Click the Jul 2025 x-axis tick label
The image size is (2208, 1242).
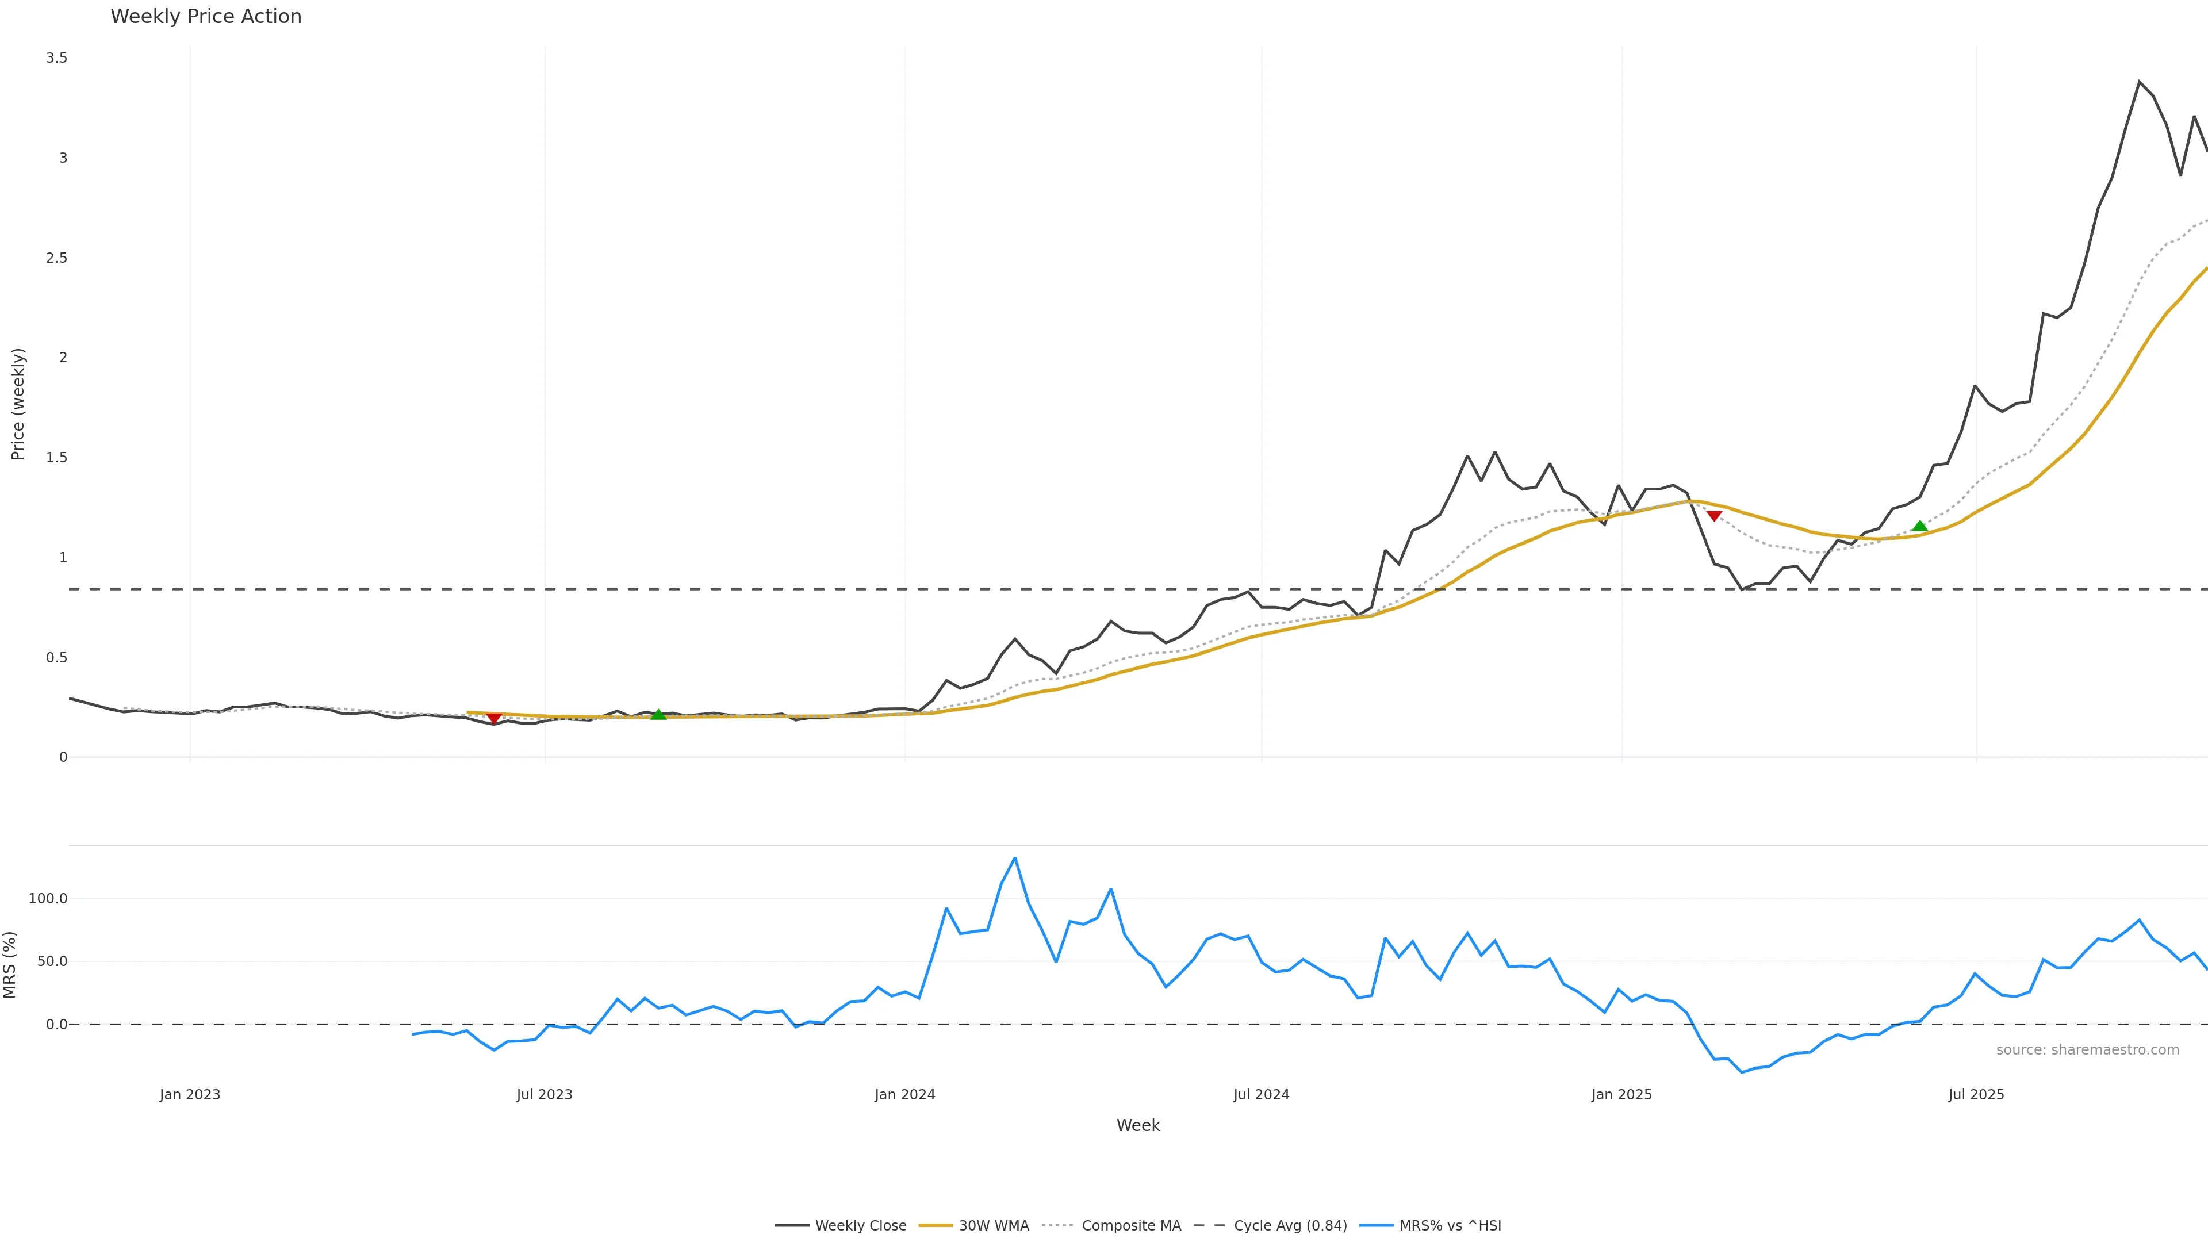pyautogui.click(x=1976, y=1095)
